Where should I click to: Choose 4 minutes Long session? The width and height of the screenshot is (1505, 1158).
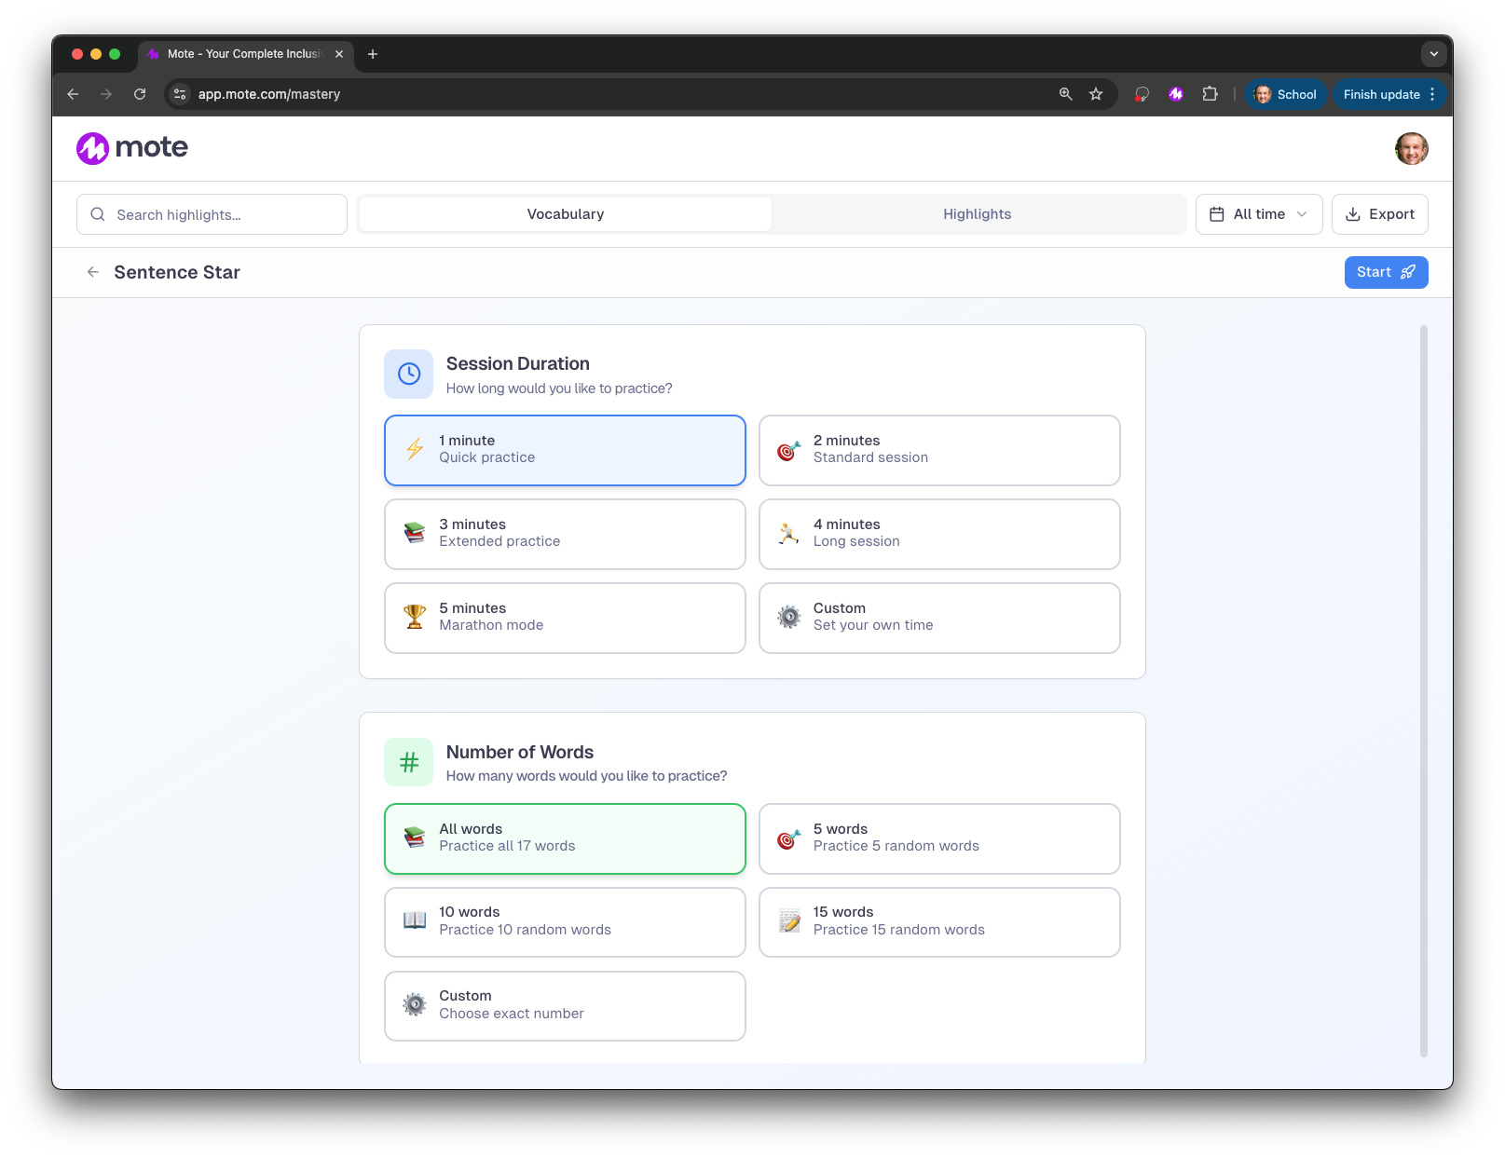[939, 534]
